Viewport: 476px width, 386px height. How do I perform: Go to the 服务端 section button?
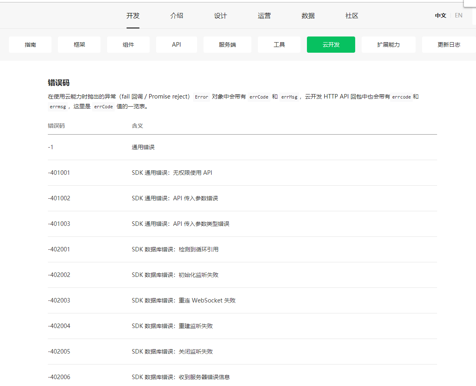227,45
